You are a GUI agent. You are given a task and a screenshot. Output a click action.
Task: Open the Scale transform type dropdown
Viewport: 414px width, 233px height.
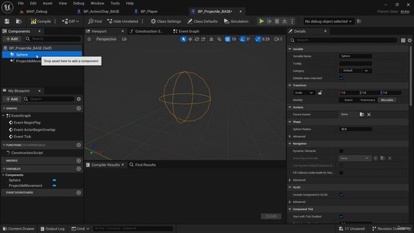point(304,93)
